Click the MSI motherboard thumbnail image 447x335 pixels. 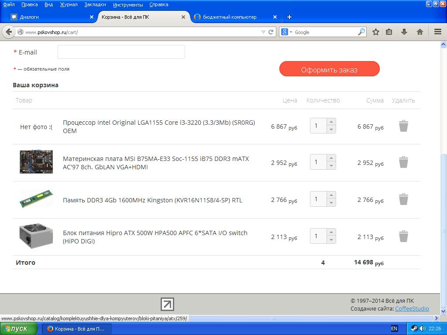point(36,162)
